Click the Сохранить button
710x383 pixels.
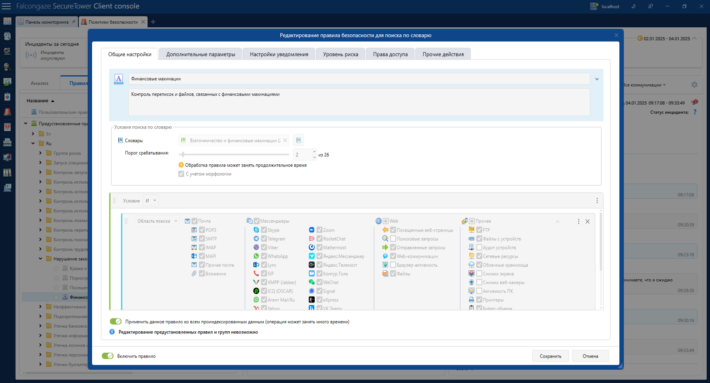(x=550, y=356)
